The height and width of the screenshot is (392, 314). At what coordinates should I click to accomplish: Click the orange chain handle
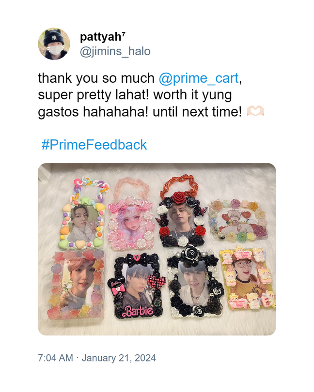click(181, 184)
